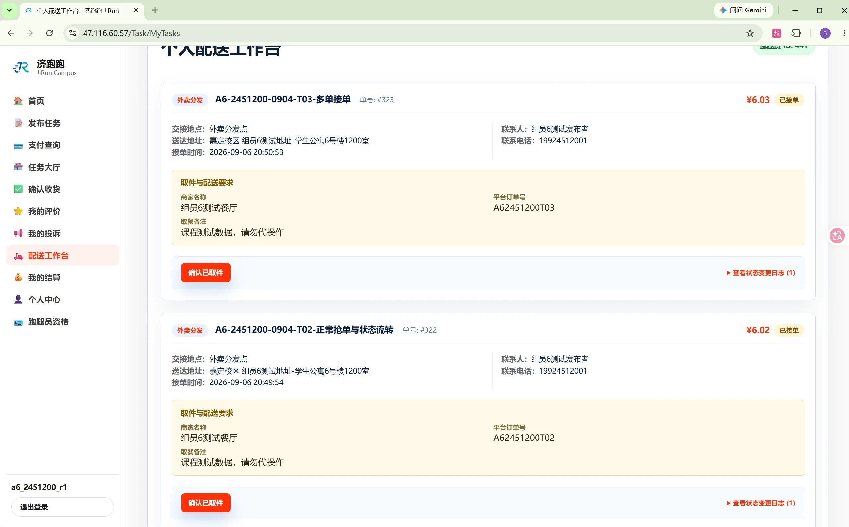Click platform order number A62451200T02
This screenshot has width=849, height=527.
524,438
